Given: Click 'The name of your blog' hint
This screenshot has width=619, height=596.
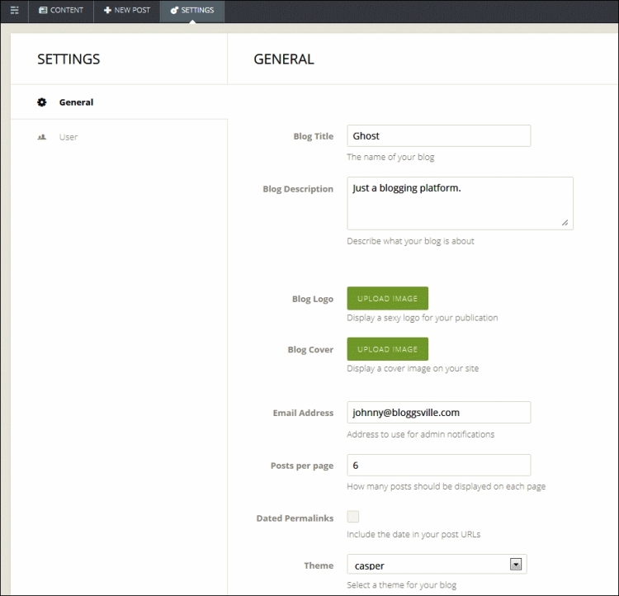Looking at the screenshot, I should (x=390, y=157).
